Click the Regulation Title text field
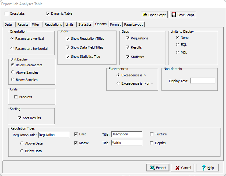This screenshot has height=176, width=226. click(x=54, y=135)
